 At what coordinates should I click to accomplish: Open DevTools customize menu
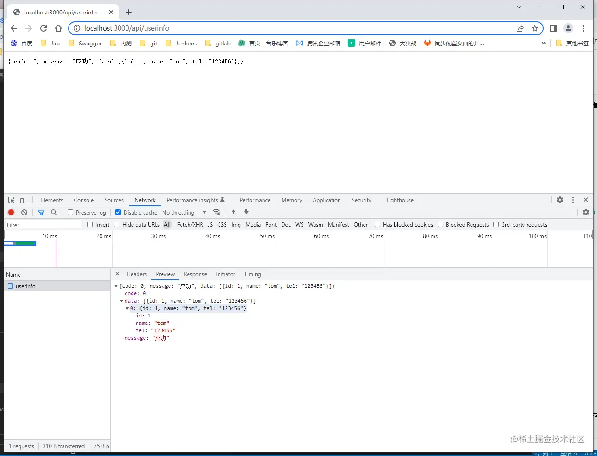pos(573,200)
